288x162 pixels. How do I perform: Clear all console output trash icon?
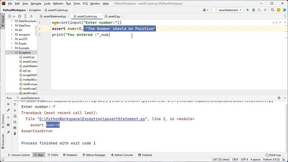(x=15, y=134)
